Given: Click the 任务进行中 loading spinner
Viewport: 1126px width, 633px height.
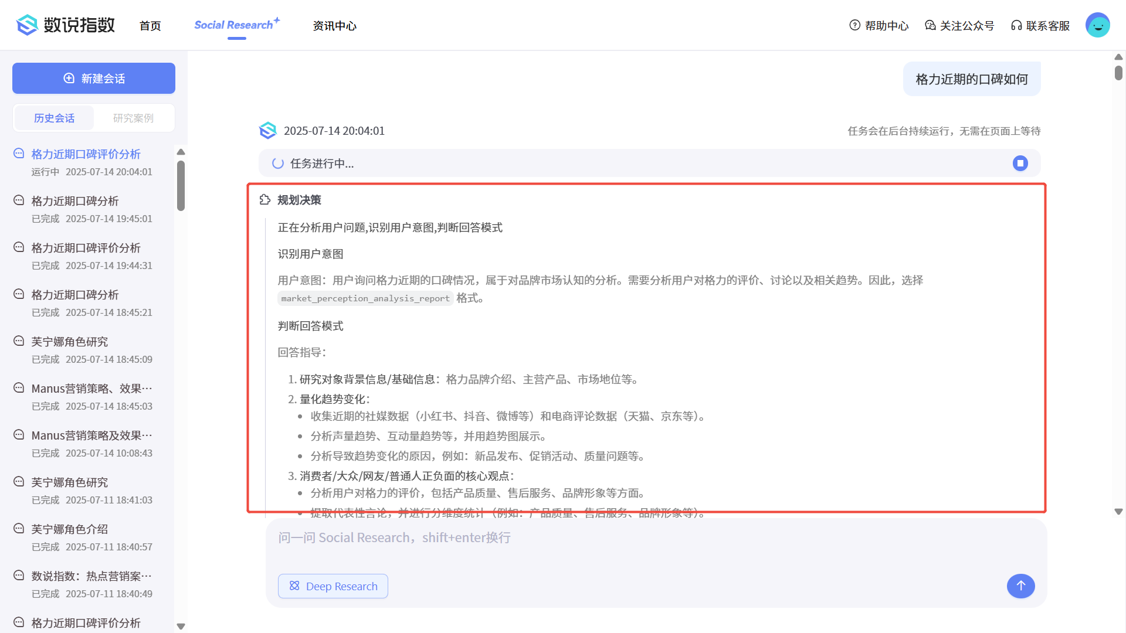Looking at the screenshot, I should [x=278, y=164].
